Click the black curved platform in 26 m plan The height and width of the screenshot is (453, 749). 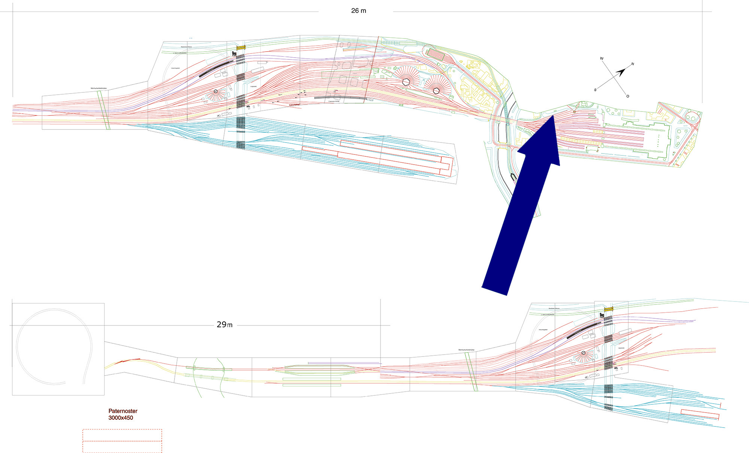coord(216,68)
